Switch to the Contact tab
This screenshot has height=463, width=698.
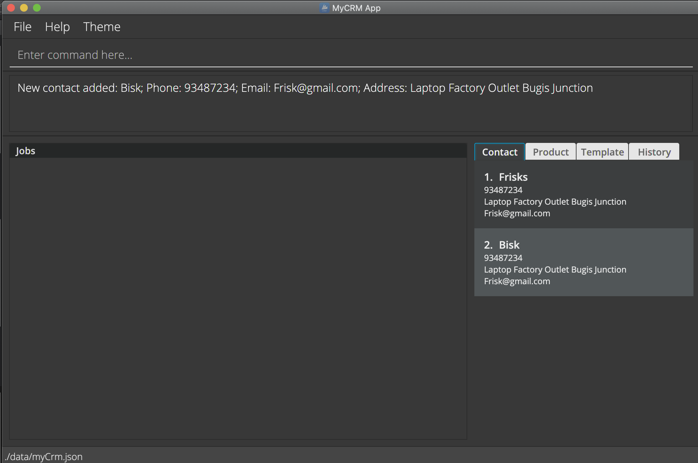(500, 152)
